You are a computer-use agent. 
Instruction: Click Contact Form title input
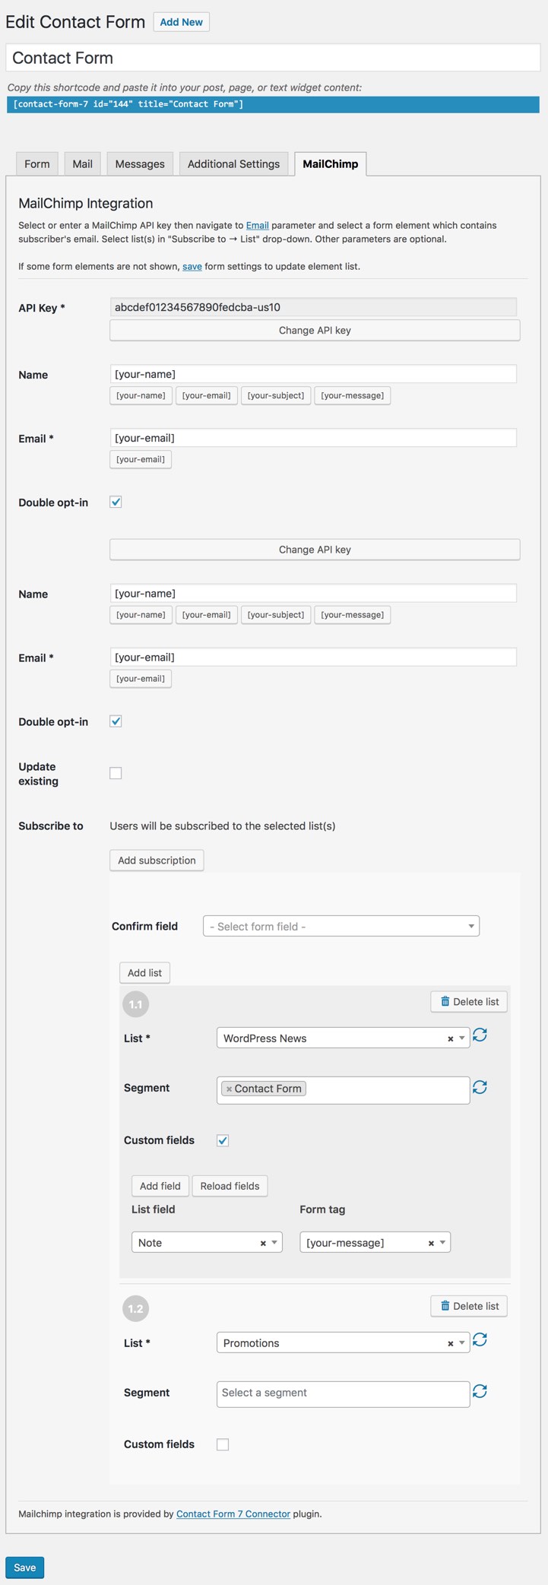point(273,58)
